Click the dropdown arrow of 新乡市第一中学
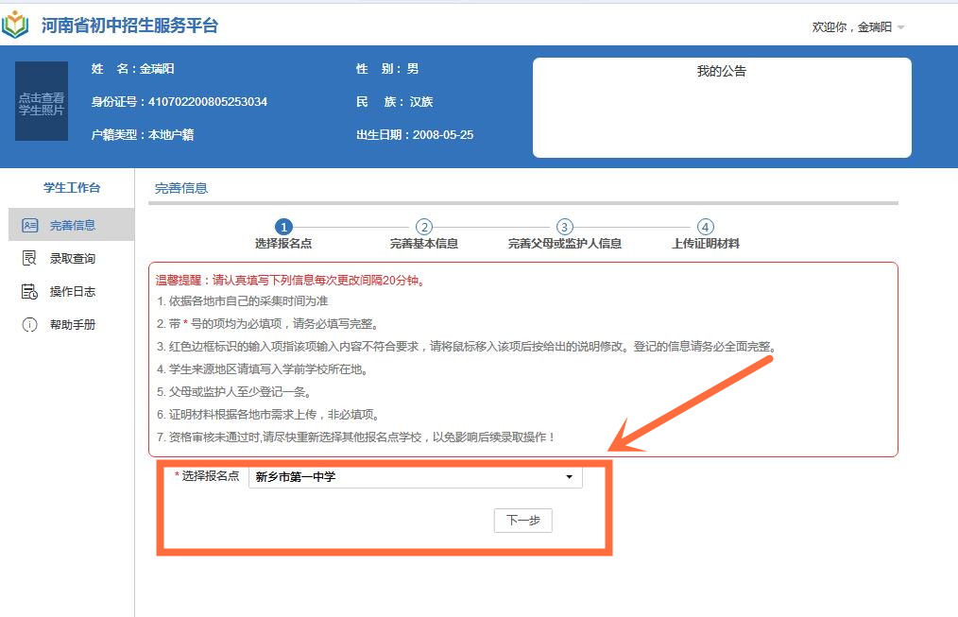The image size is (958, 617). pos(569,477)
